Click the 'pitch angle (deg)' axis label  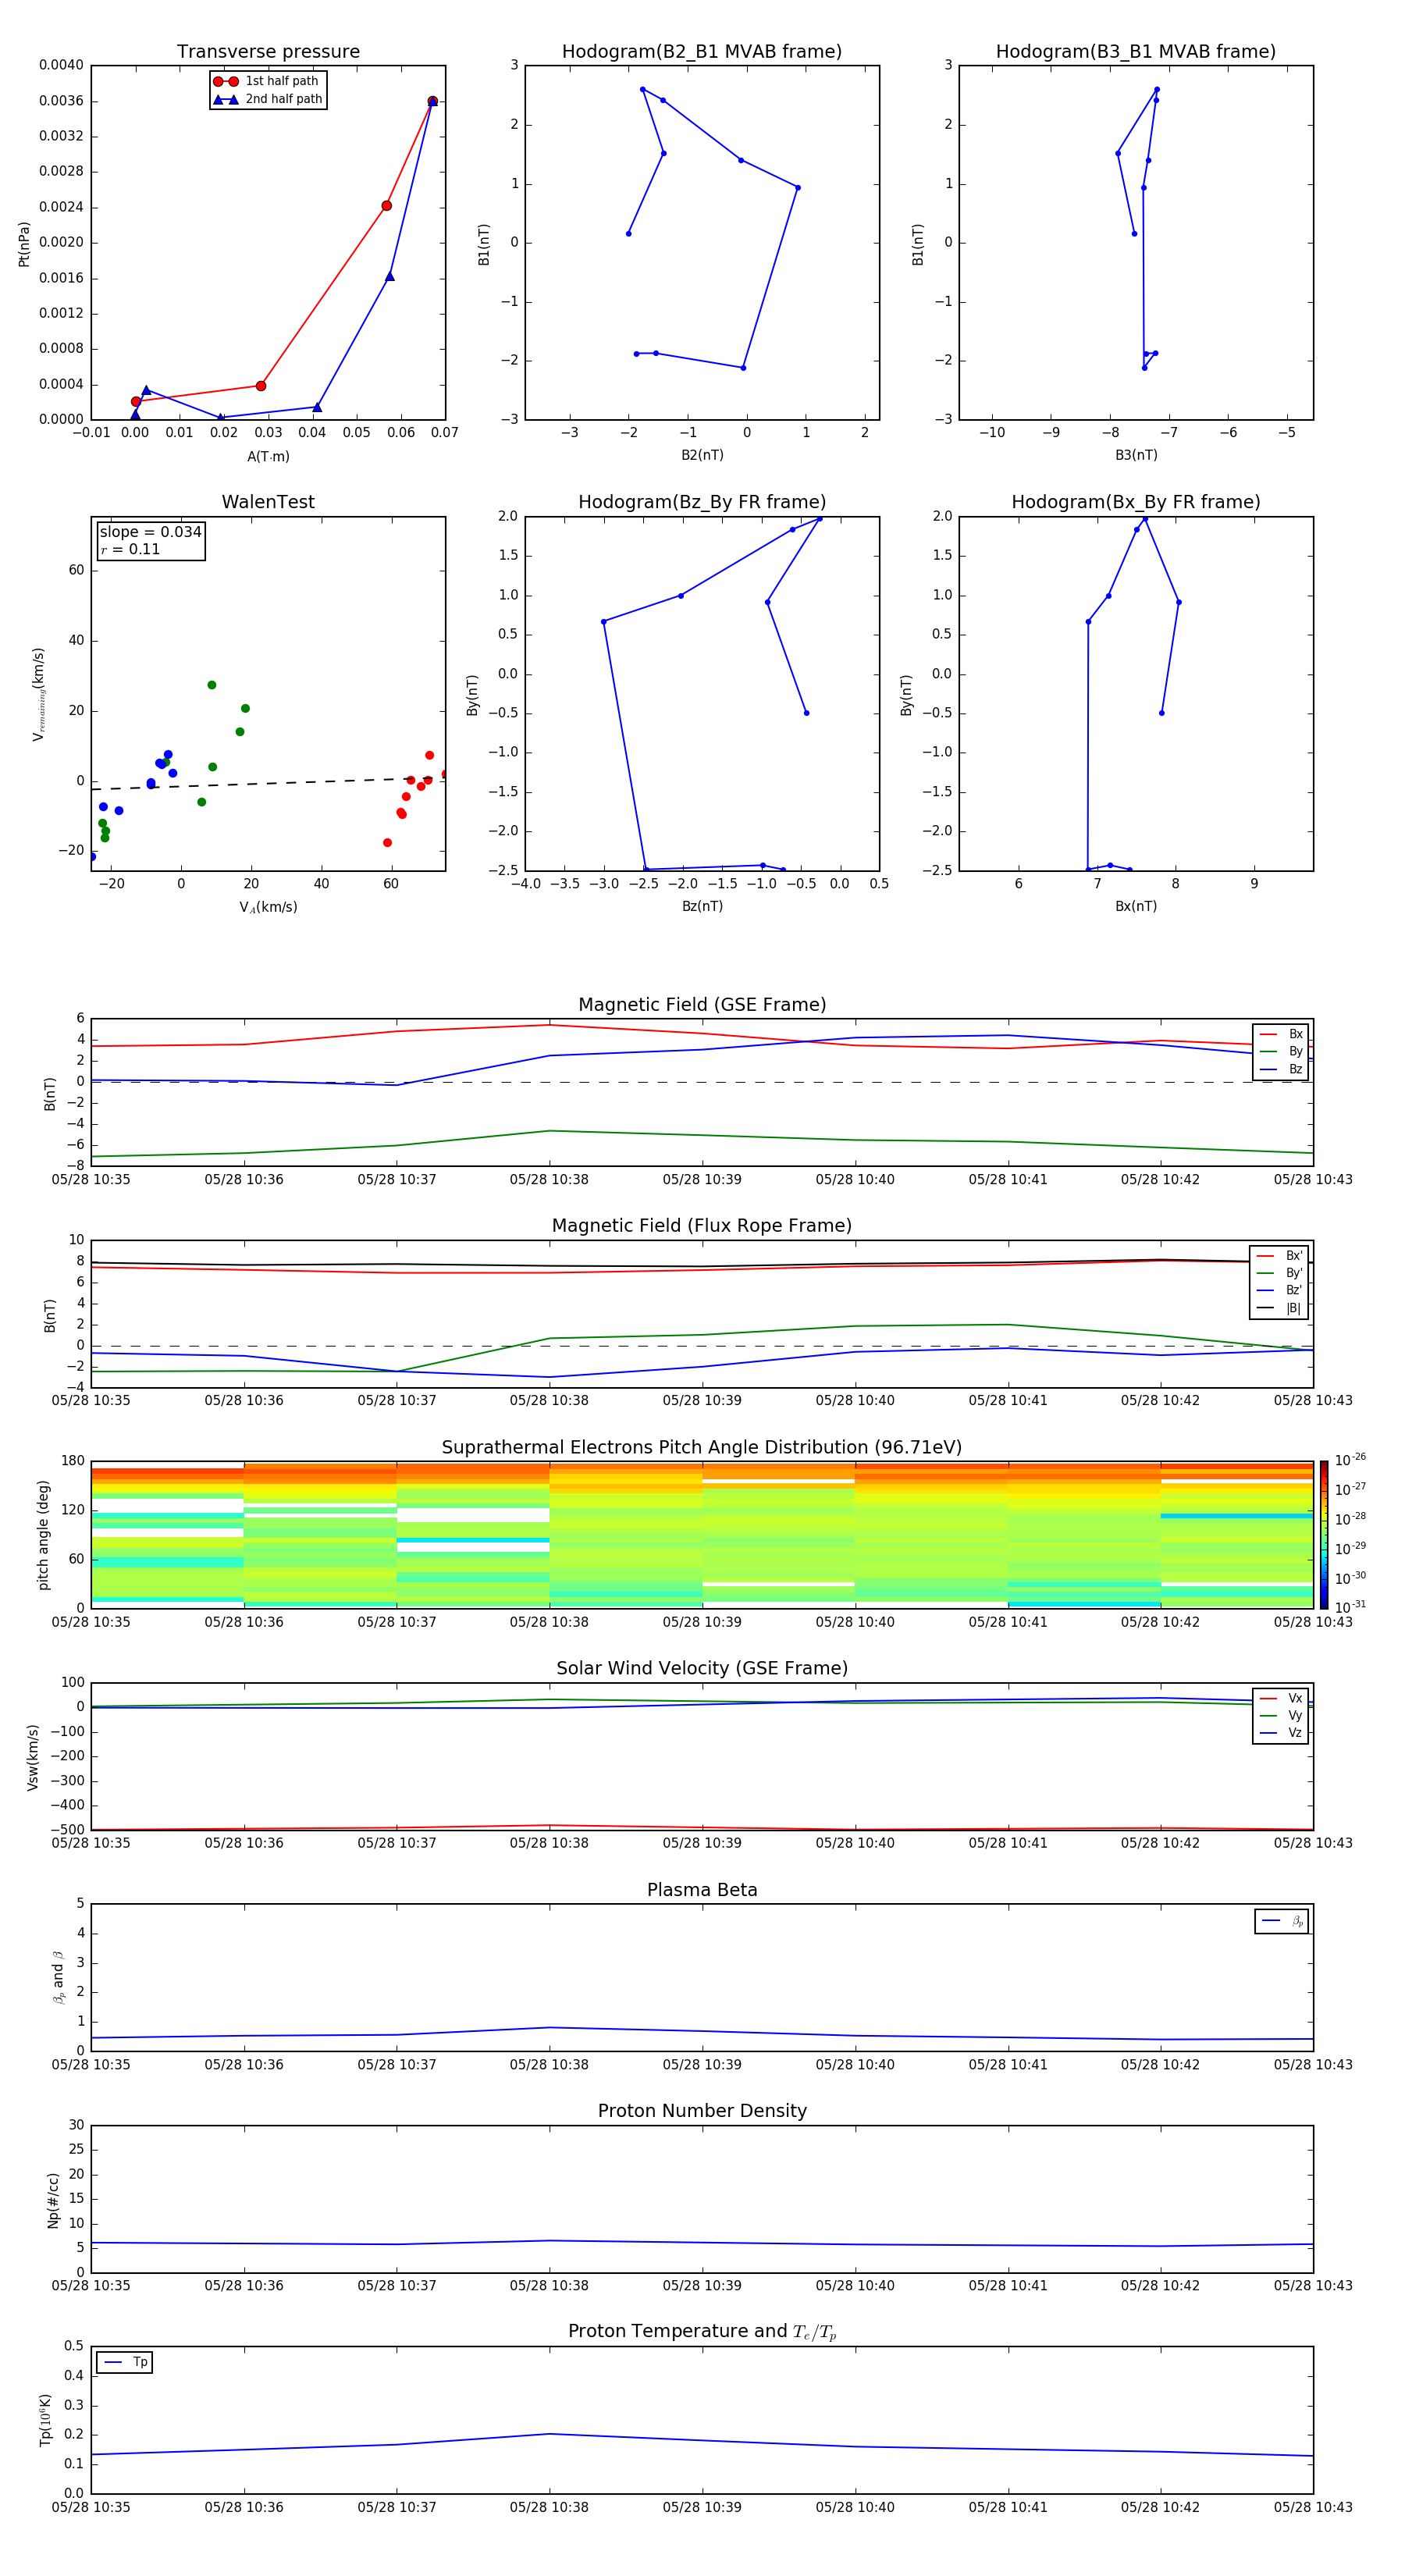click(43, 1534)
